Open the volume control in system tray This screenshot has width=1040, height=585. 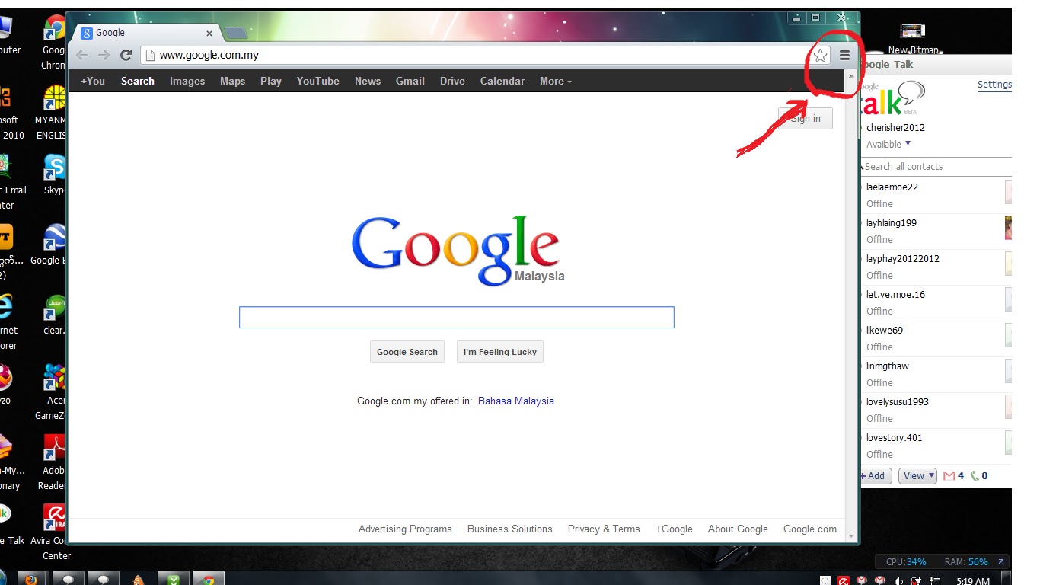pos(898,580)
